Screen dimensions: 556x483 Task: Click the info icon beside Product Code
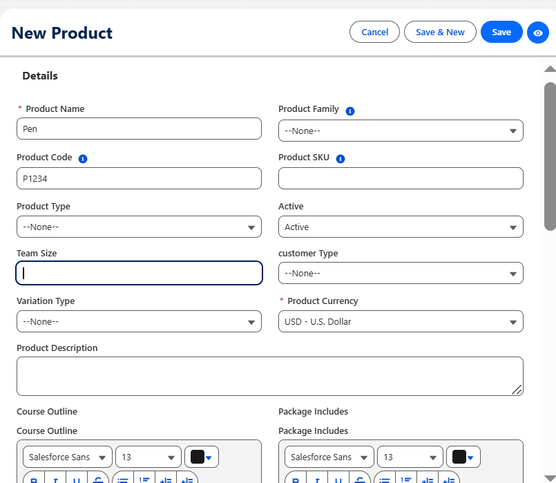[83, 159]
